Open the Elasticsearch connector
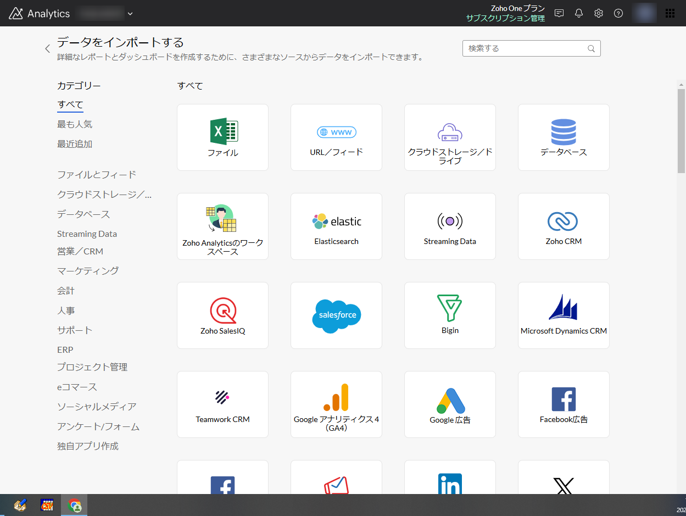The width and height of the screenshot is (686, 516). click(x=336, y=226)
